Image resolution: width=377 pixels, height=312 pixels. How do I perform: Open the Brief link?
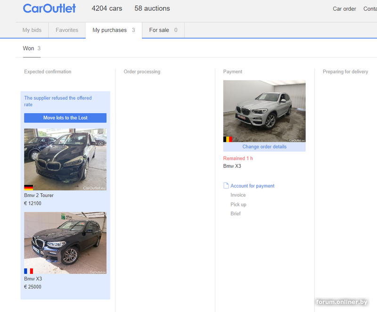(x=236, y=214)
